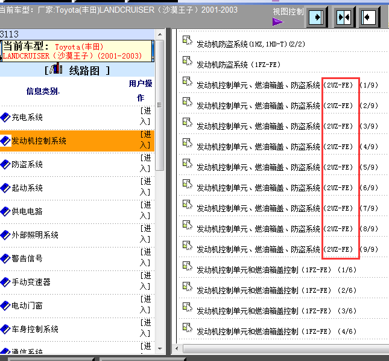Screen dimensions: 389x361
Task: Click diagram icon for 发动机防盗系统 (1HZ,1HD-T) (2/2)
Action: tap(188, 40)
